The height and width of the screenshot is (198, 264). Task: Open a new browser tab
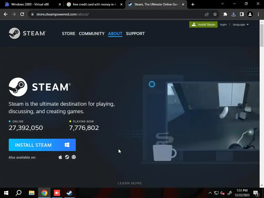pyautogui.click(x=193, y=4)
